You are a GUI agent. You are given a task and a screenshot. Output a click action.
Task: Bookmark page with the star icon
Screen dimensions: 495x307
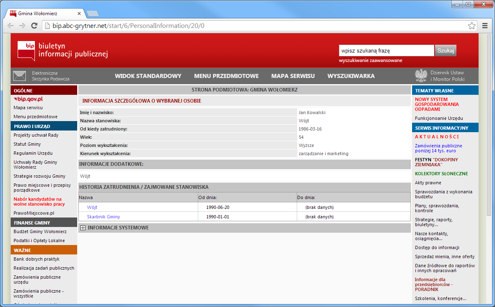pos(472,25)
